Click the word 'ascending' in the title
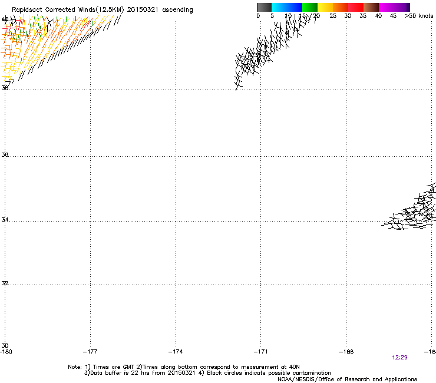The height and width of the screenshot is (383, 436). coord(177,10)
